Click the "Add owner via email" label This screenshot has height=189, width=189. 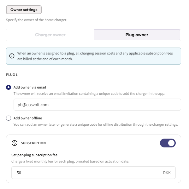pos(30,87)
